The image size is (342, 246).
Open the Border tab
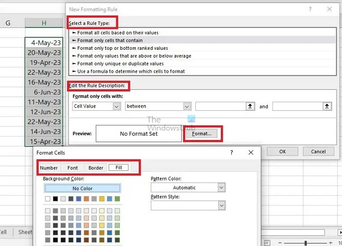[96, 168]
